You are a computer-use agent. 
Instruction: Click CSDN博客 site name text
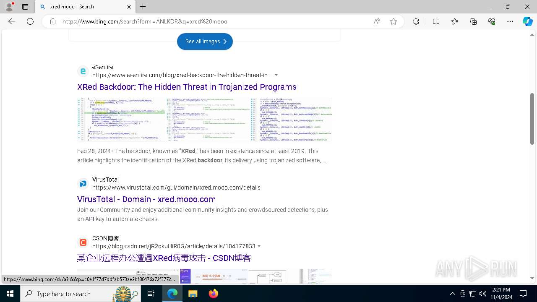point(106,238)
